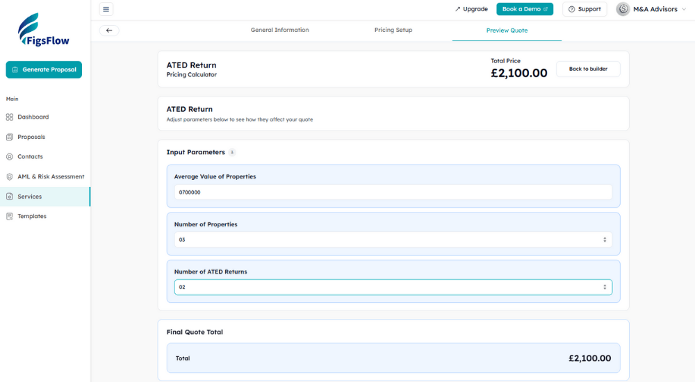This screenshot has height=382, width=695.
Task: Click the Services sidebar icon
Action: click(10, 197)
